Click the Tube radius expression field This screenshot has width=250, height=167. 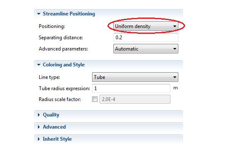tap(131, 88)
